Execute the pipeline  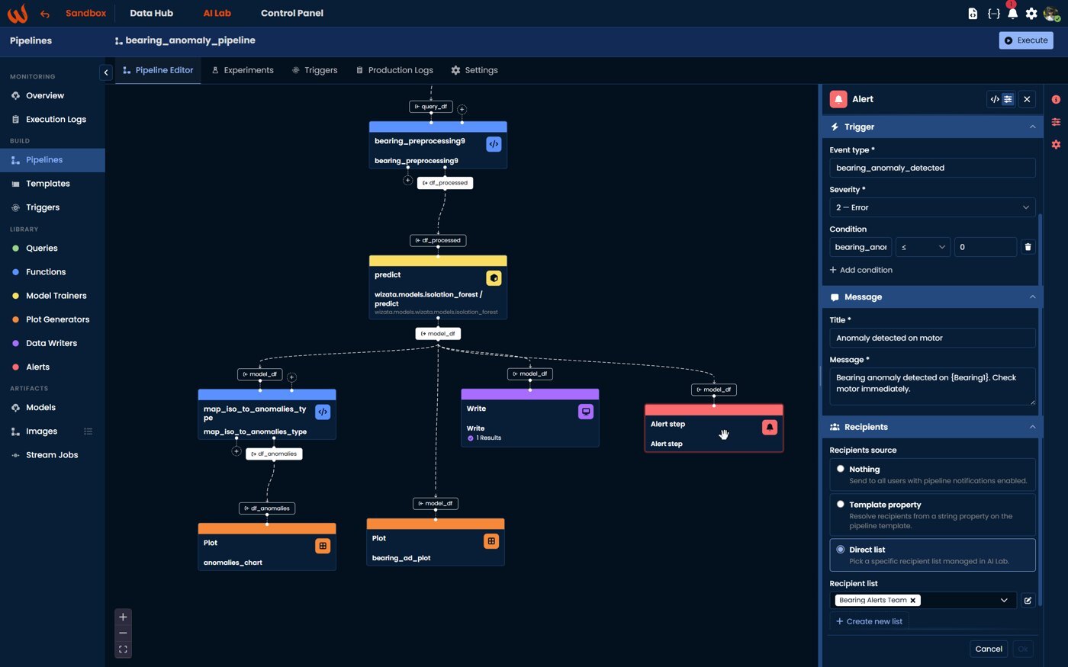tap(1026, 40)
